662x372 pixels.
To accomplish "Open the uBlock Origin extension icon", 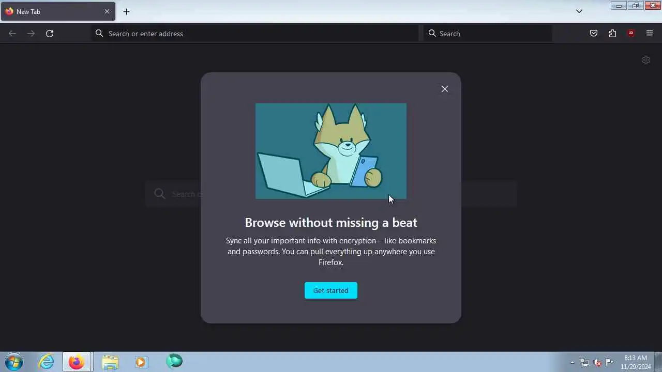I will (631, 34).
